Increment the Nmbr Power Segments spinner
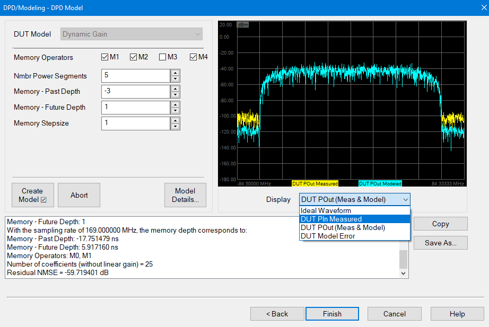Screen dimensions: 489x327 click(x=175, y=73)
